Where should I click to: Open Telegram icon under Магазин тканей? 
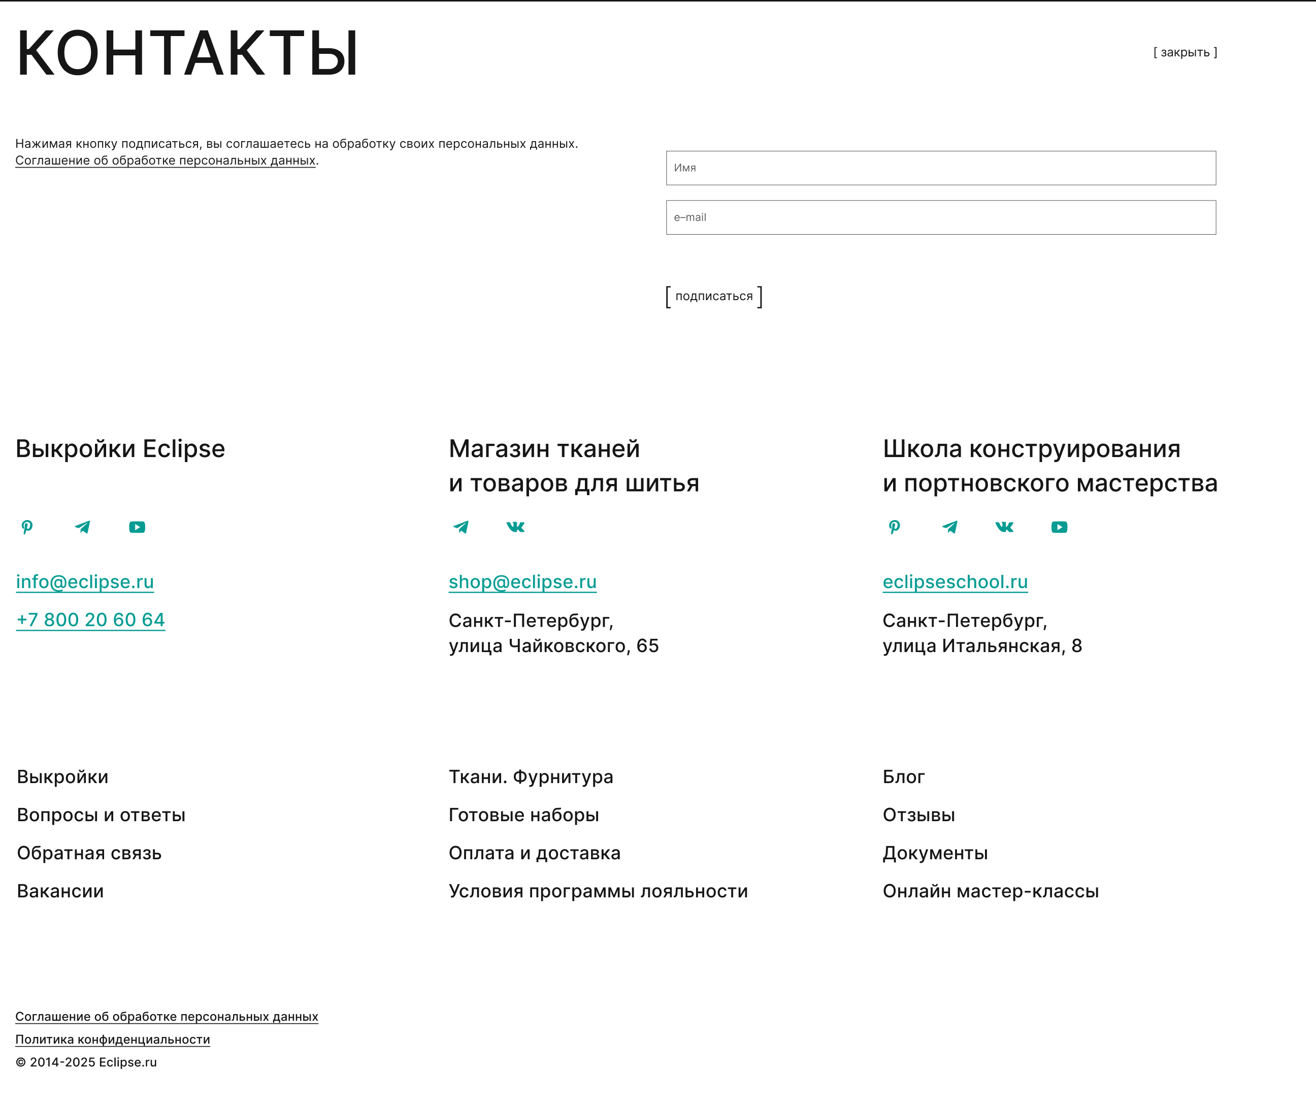[x=460, y=527]
